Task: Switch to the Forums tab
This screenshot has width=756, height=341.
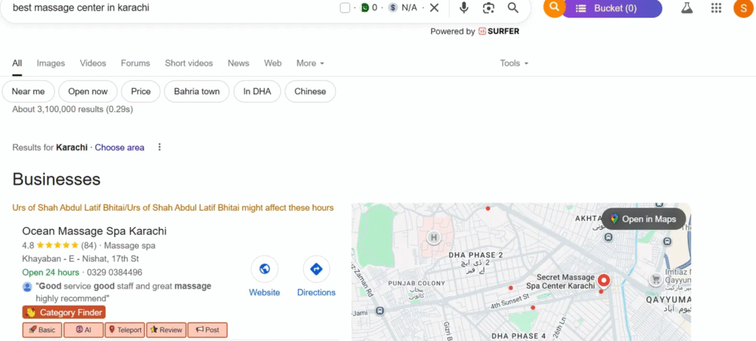Action: point(136,63)
